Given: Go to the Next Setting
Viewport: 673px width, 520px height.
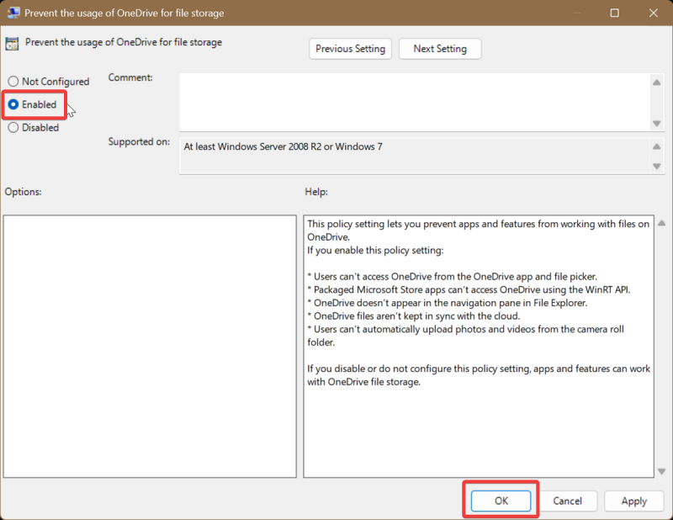Looking at the screenshot, I should [x=440, y=49].
